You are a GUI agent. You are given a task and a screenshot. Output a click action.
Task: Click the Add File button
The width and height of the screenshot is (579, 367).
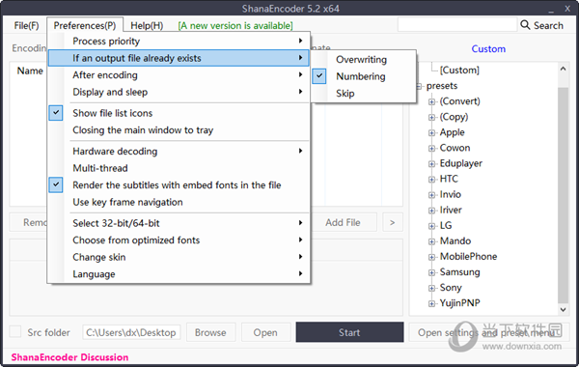coord(343,222)
